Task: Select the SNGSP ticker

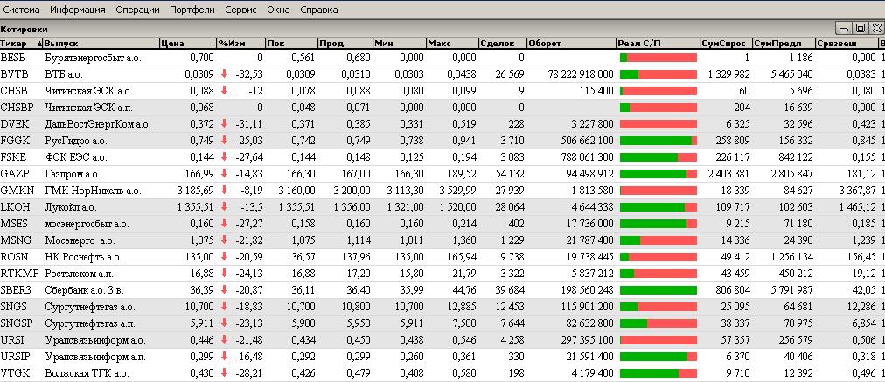Action: coord(17,323)
